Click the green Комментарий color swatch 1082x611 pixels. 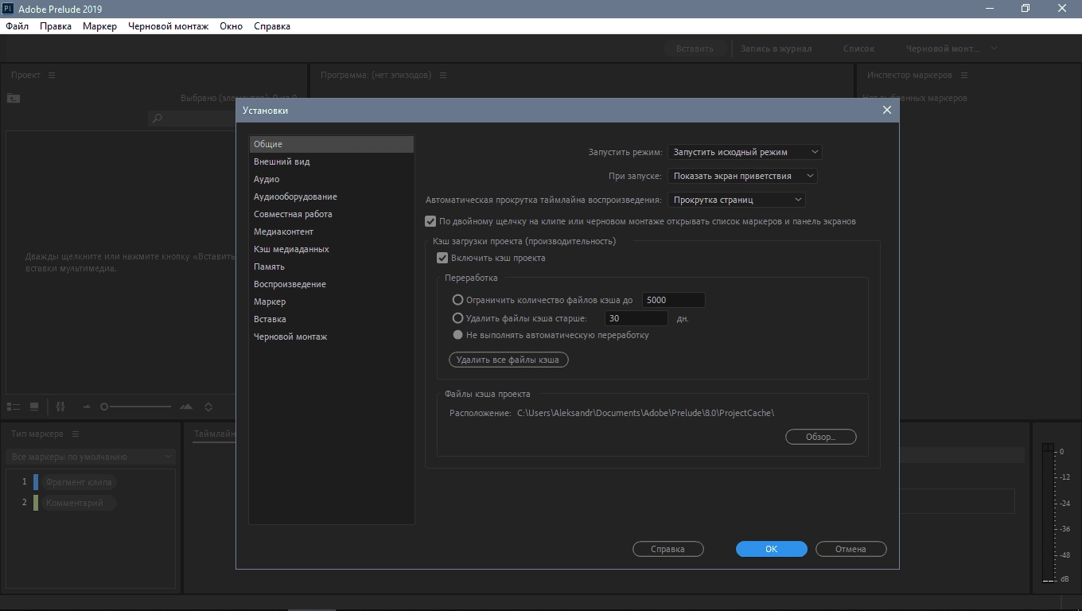[x=36, y=503]
